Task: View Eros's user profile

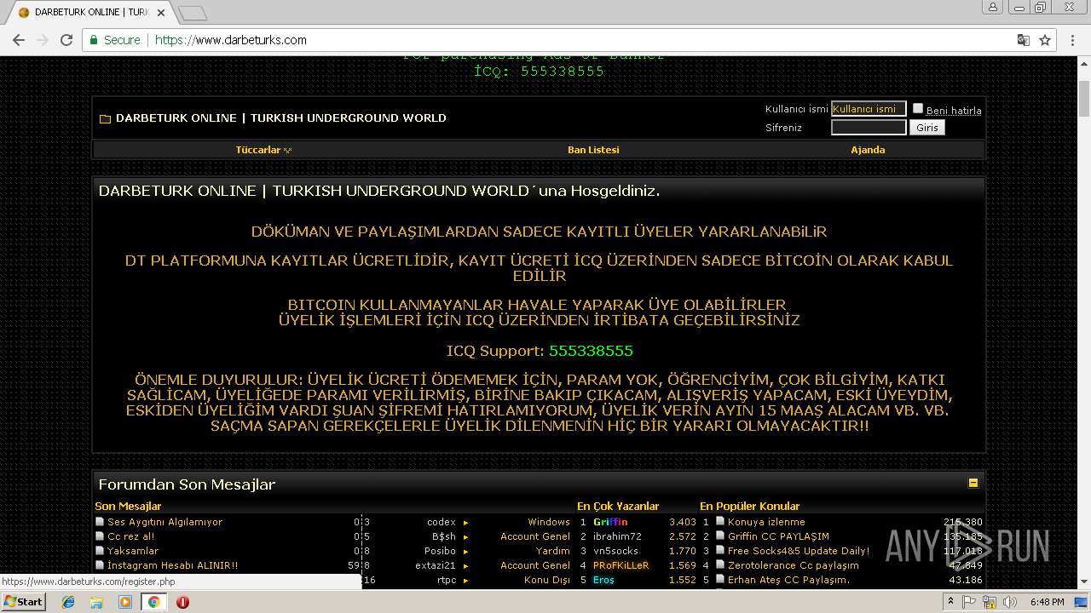Action: (603, 580)
